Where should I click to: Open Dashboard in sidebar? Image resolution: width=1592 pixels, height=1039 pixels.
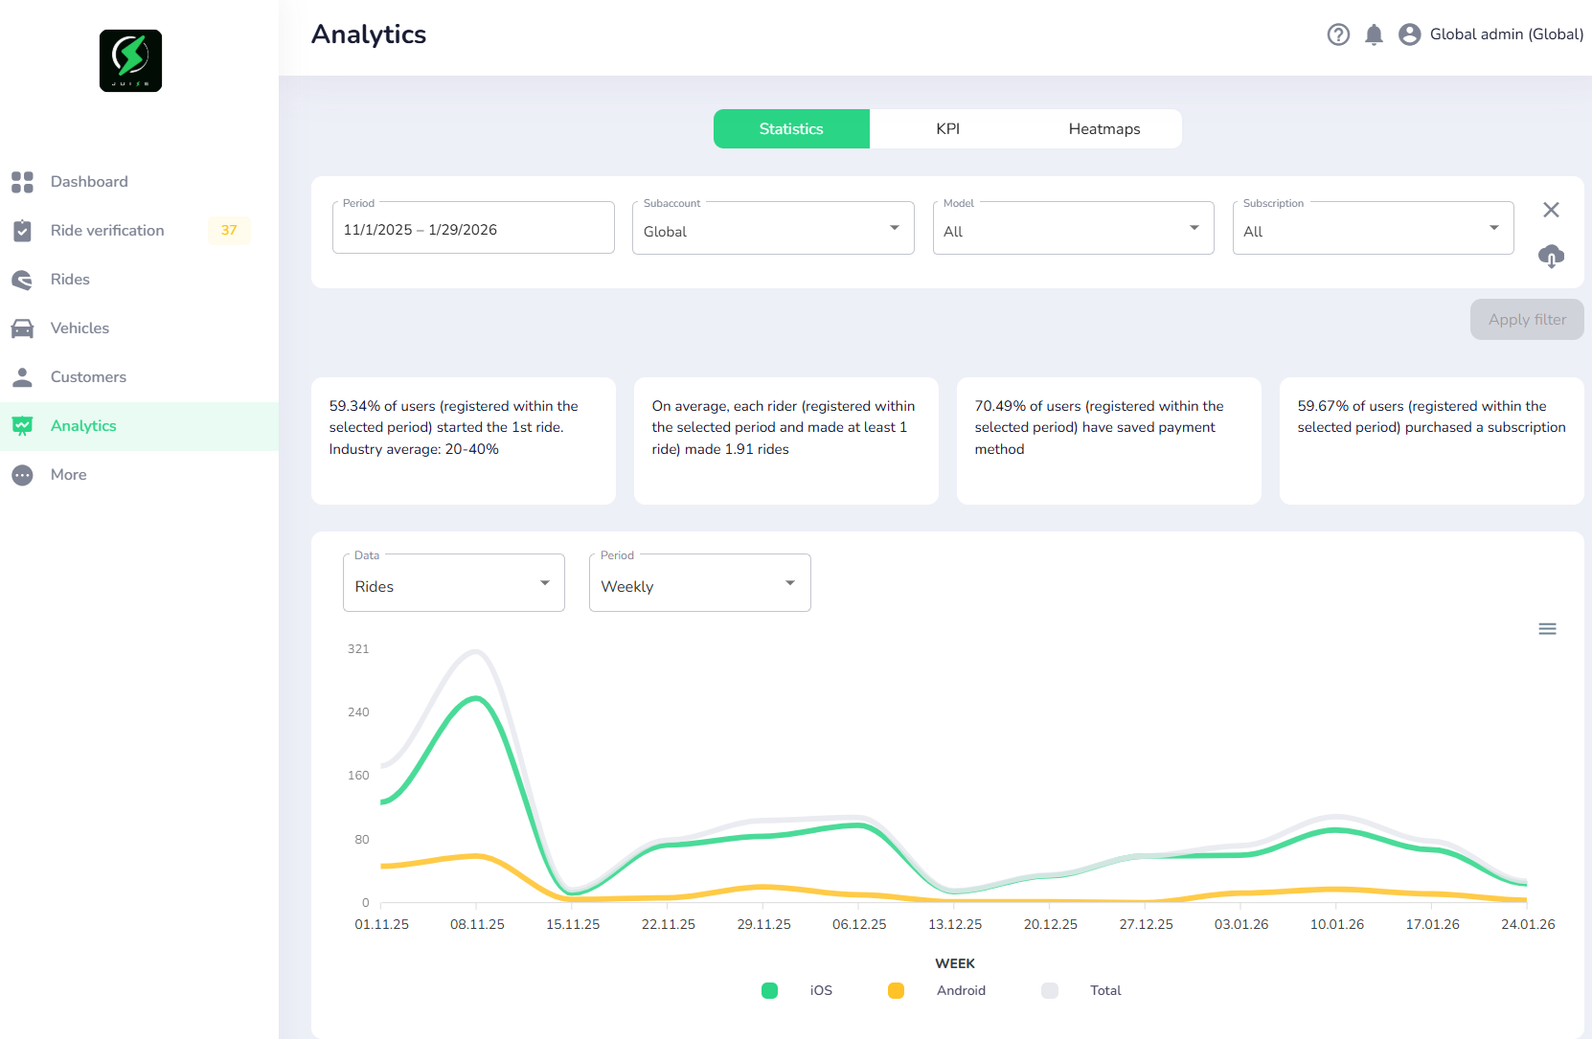coord(139,182)
